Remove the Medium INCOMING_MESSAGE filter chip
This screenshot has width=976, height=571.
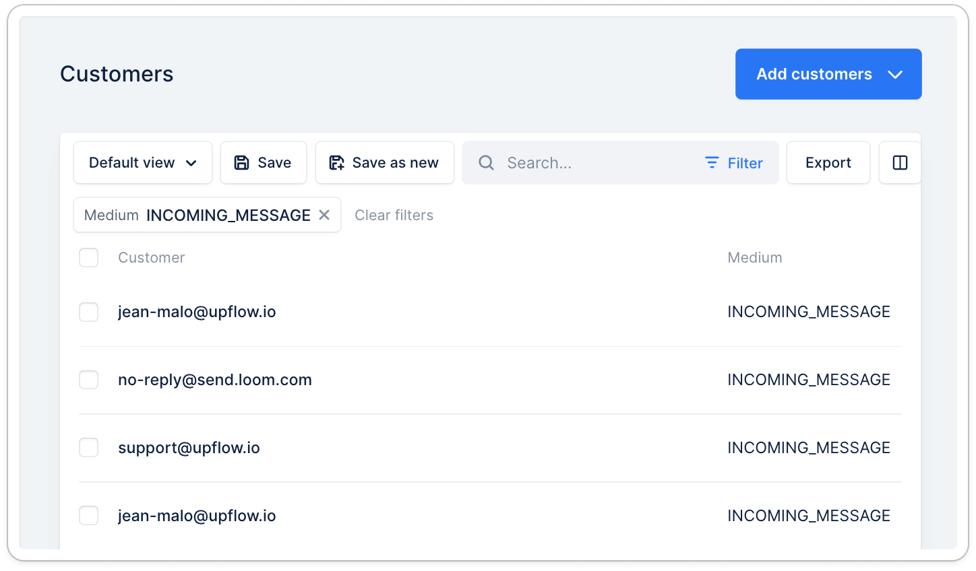pyautogui.click(x=324, y=215)
